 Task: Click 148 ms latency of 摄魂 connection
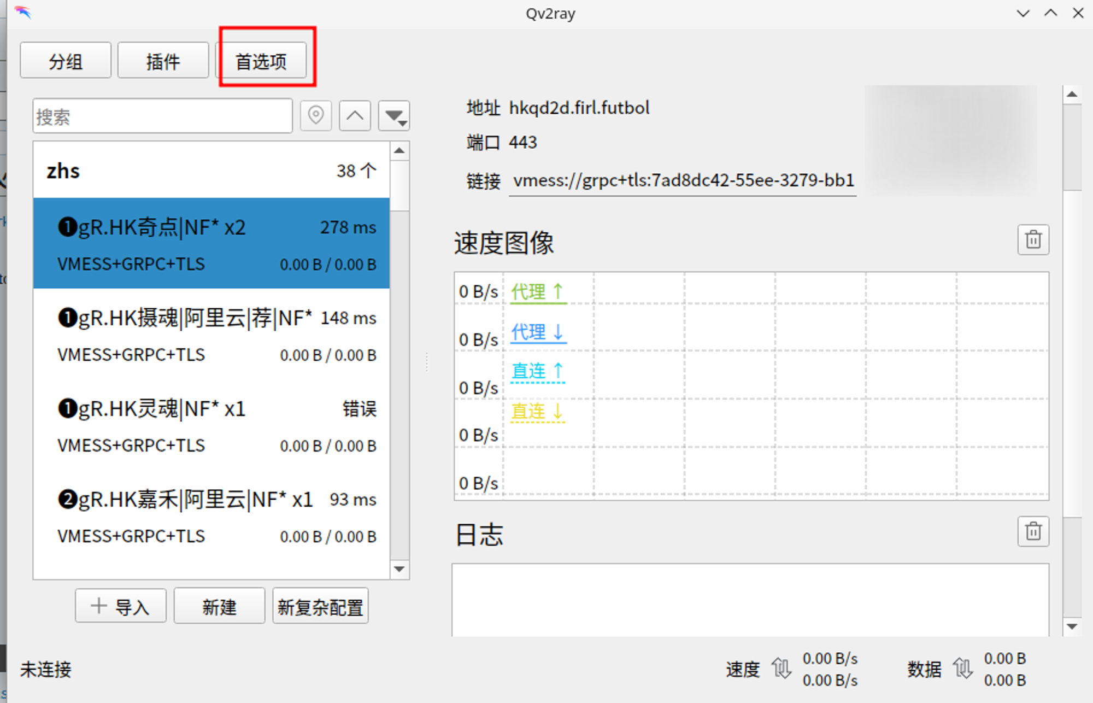coord(348,318)
